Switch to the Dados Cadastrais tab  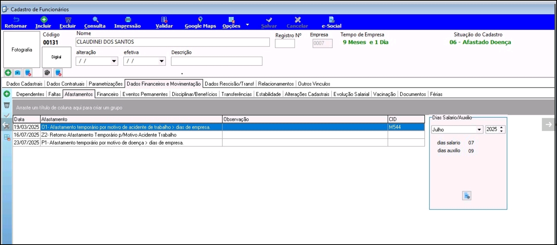pyautogui.click(x=24, y=84)
